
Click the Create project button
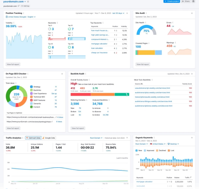point(172,1)
